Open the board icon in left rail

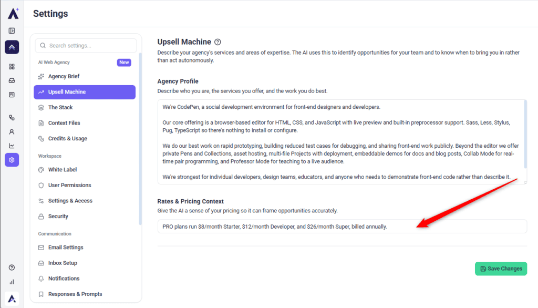12,95
